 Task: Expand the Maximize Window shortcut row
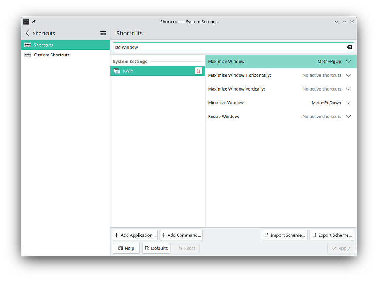(348, 62)
